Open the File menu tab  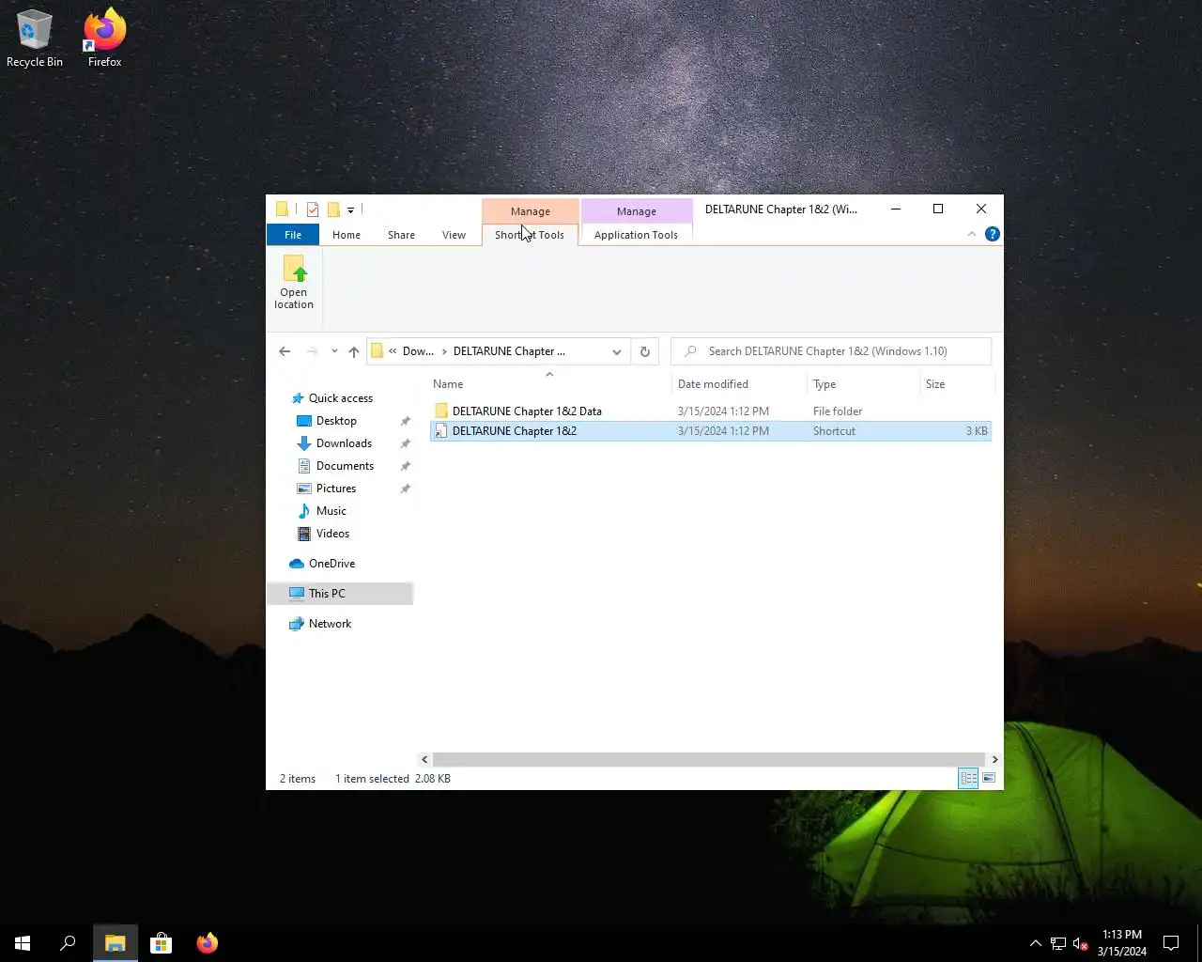[293, 235]
